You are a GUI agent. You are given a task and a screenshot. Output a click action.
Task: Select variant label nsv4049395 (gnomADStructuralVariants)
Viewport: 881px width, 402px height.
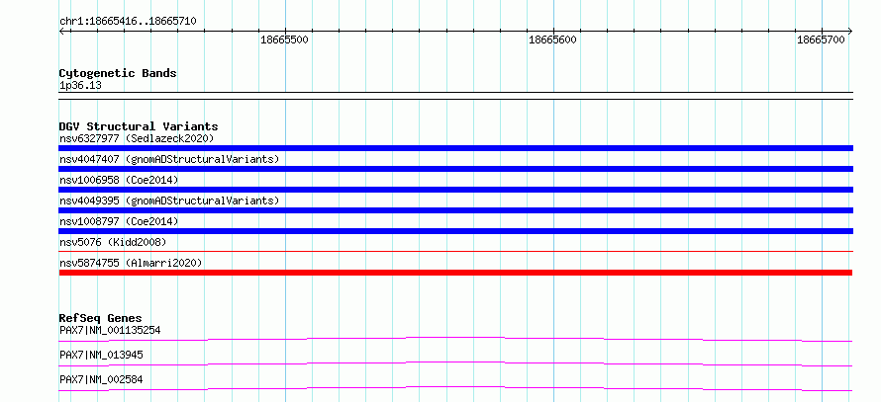tap(169, 201)
